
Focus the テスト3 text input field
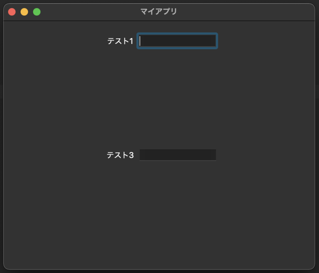coord(178,155)
